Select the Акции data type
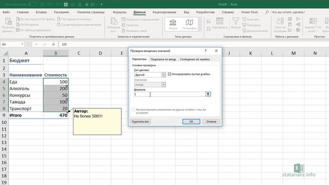The image size is (329, 185). pyautogui.click(x=173, y=24)
